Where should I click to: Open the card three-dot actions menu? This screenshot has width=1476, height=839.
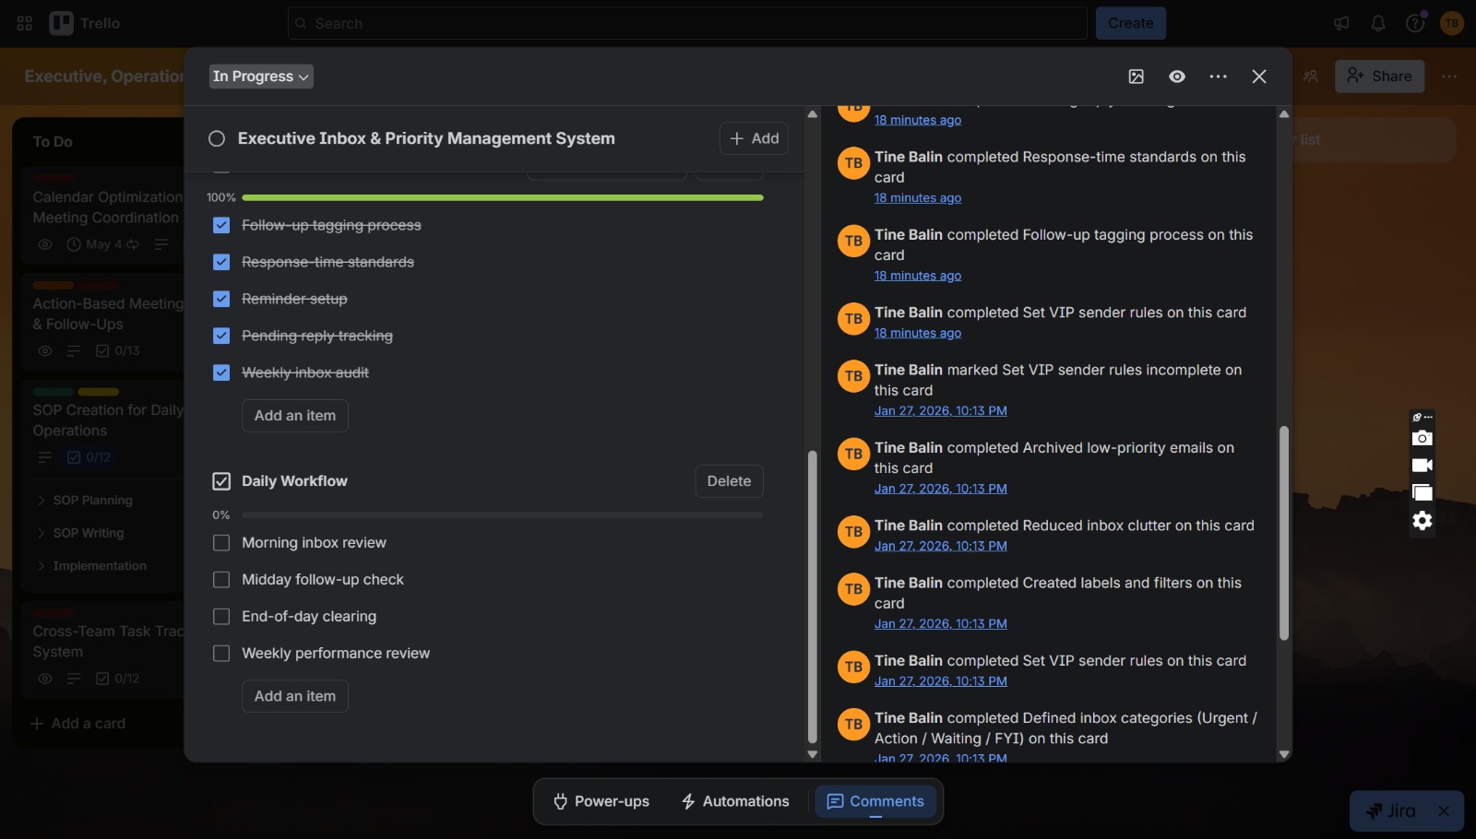(x=1219, y=77)
